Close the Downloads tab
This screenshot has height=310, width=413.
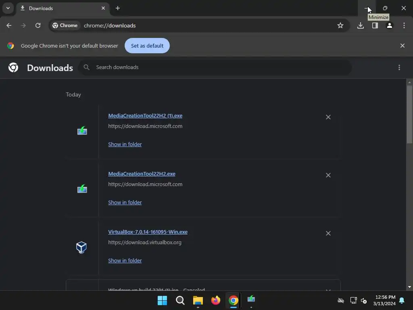click(103, 8)
